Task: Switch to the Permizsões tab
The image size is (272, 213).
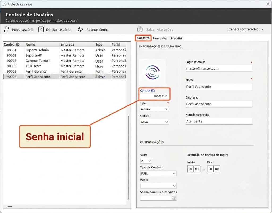Action: point(160,38)
